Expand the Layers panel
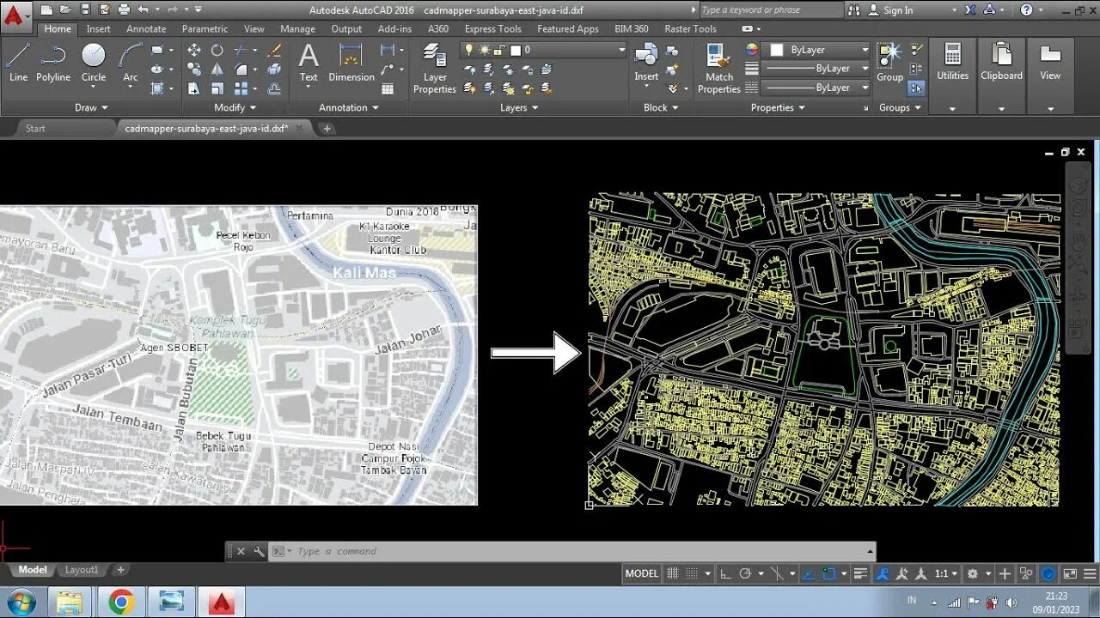Viewport: 1100px width, 618px height. point(519,107)
